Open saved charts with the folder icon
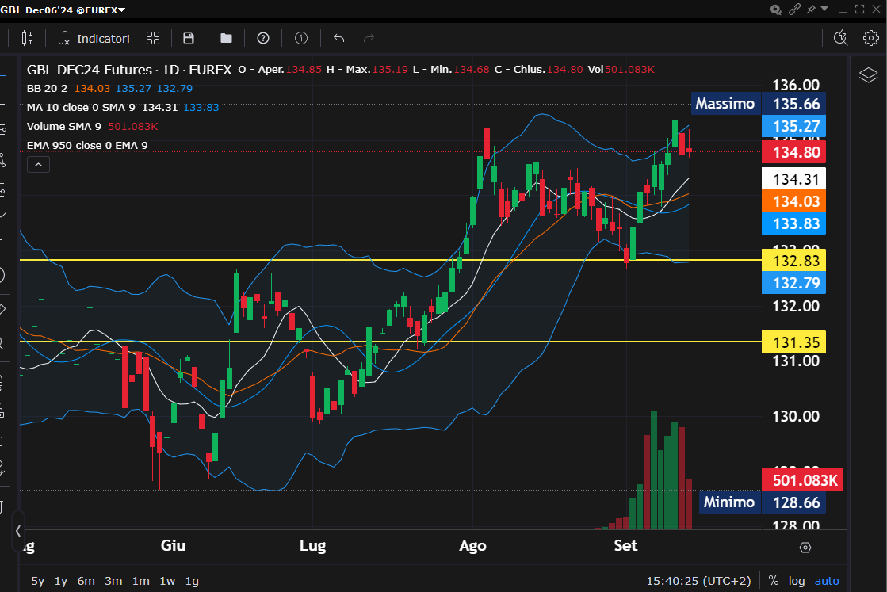The width and height of the screenshot is (887, 592). coord(227,38)
